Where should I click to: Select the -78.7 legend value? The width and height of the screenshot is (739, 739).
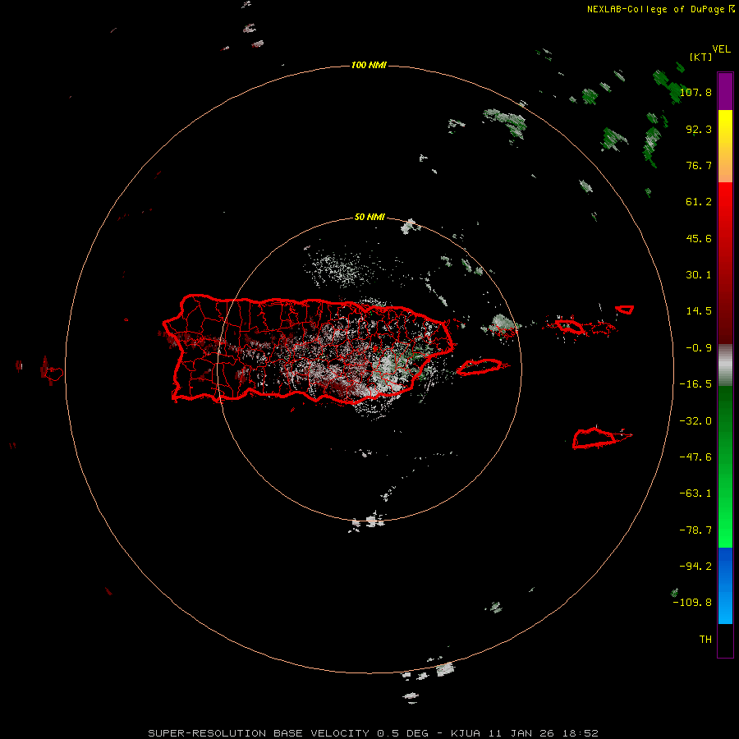(695, 530)
